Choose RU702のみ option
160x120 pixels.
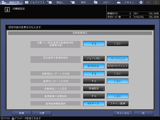[94, 66]
